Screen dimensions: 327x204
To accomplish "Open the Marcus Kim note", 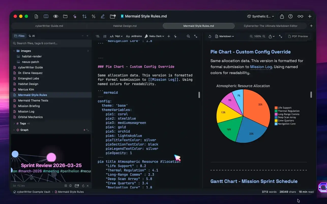I will click(x=26, y=89).
